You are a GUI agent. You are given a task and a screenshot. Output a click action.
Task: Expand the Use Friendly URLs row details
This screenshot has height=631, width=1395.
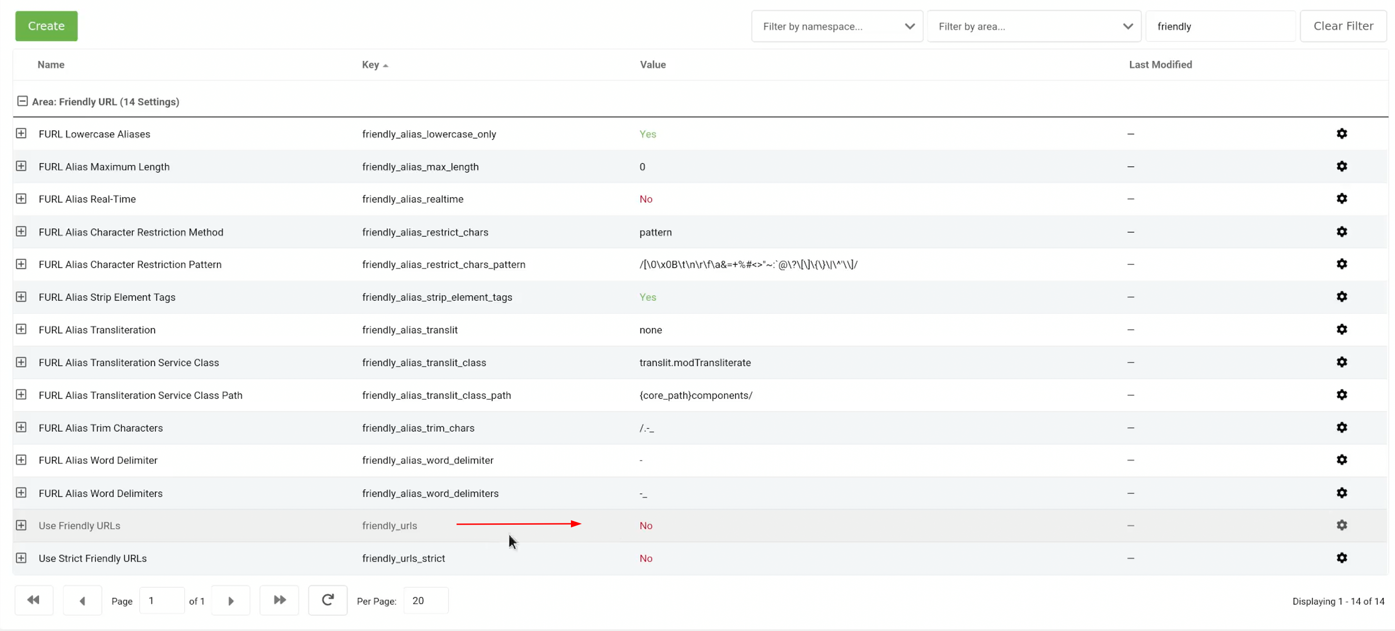tap(21, 525)
